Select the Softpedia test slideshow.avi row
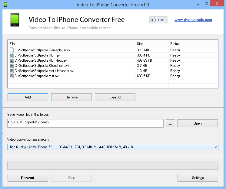The height and width of the screenshot is (189, 226). pos(113,71)
